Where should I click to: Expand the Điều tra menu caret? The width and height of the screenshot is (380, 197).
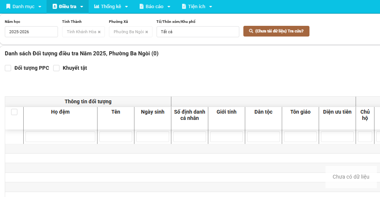click(82, 7)
